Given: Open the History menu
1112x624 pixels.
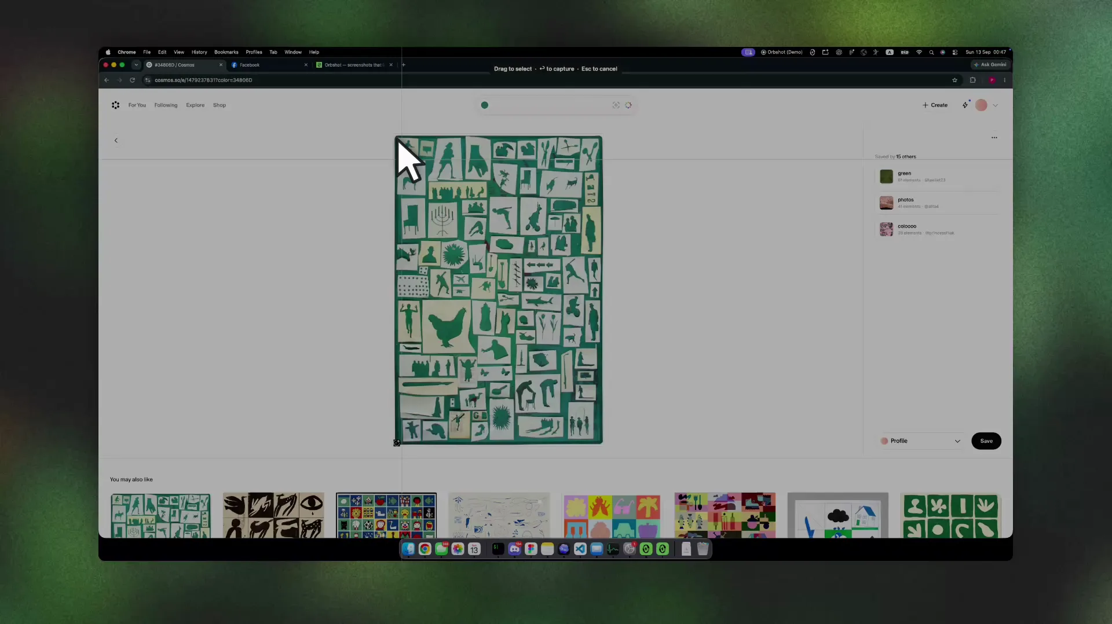Looking at the screenshot, I should click(199, 52).
